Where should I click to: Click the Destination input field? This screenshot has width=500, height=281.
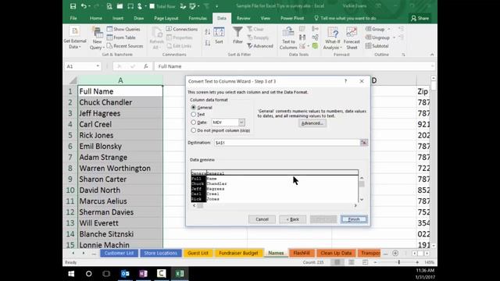(287, 142)
